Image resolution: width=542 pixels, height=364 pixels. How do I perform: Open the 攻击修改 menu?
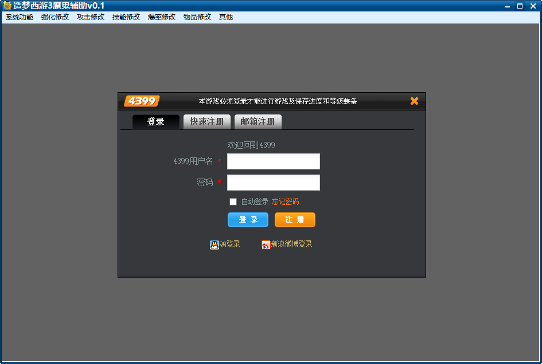(91, 17)
